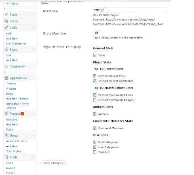
Task: Open the Media menu
Action: 14,21
